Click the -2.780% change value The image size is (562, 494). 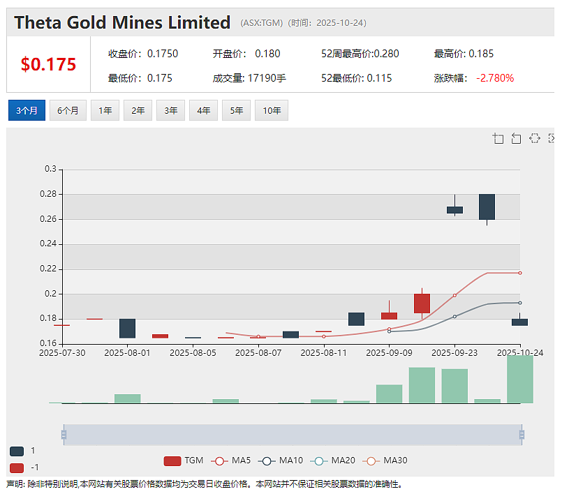(x=495, y=78)
